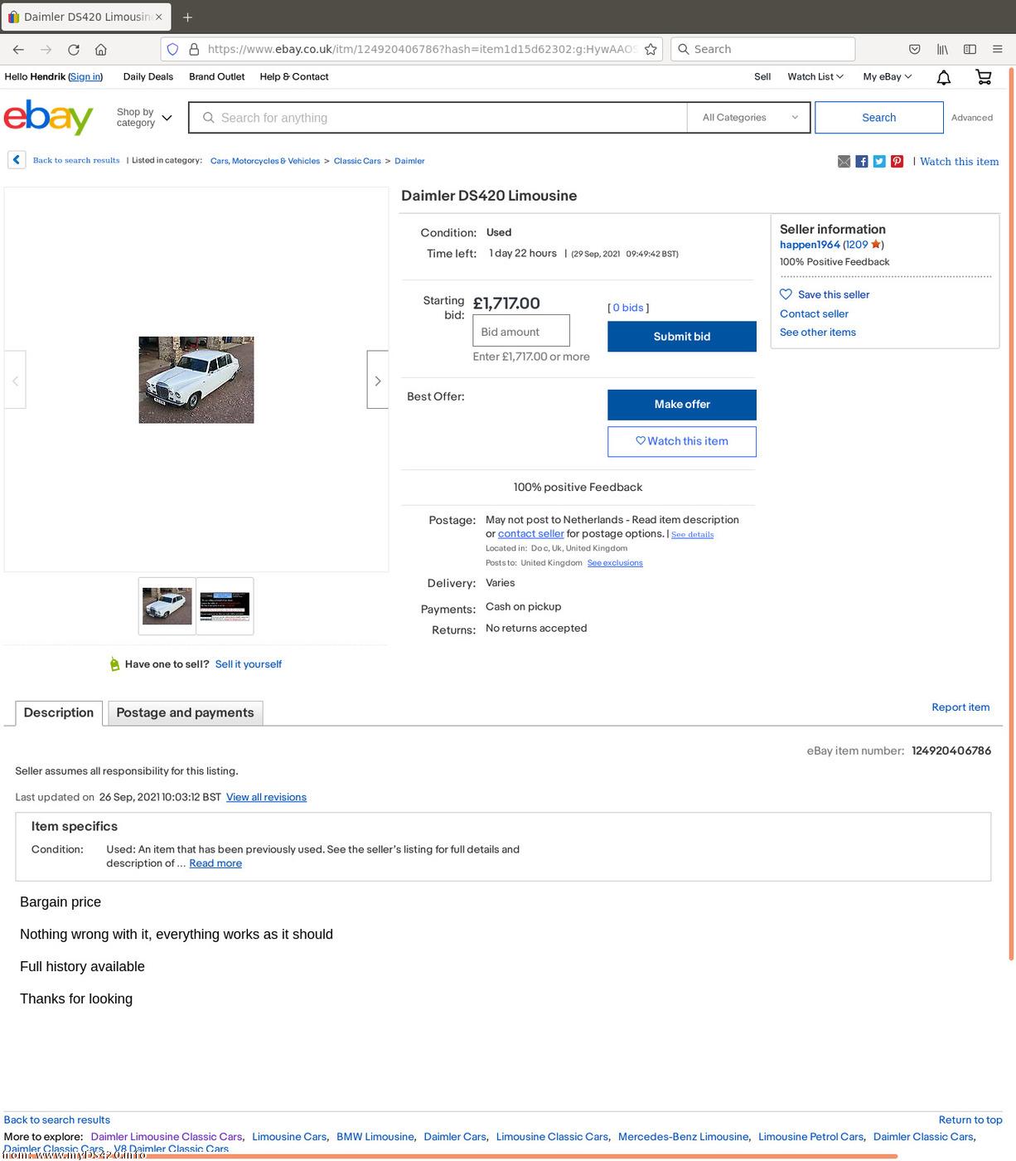Share this listing on Twitter
The width and height of the screenshot is (1016, 1161).
[879, 162]
